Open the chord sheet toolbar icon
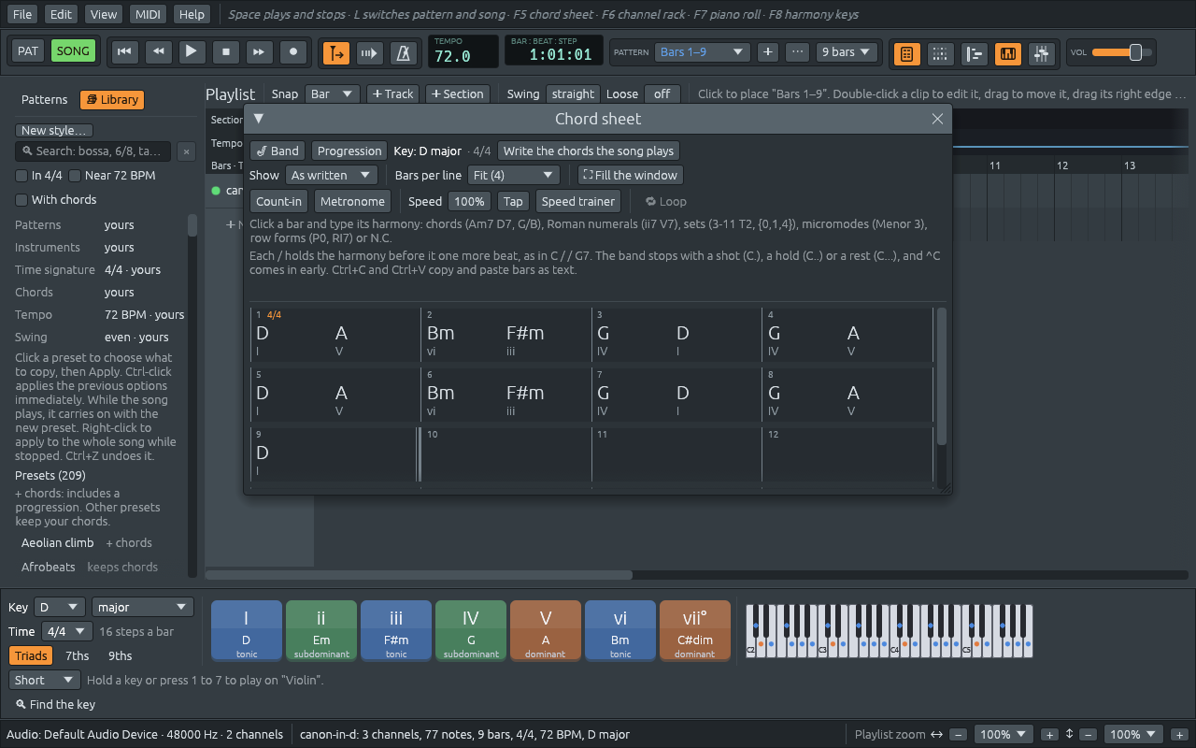The width and height of the screenshot is (1196, 748). tap(905, 53)
